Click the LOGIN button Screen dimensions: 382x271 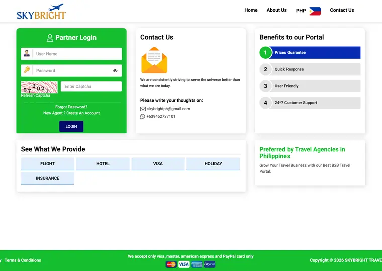tap(71, 126)
